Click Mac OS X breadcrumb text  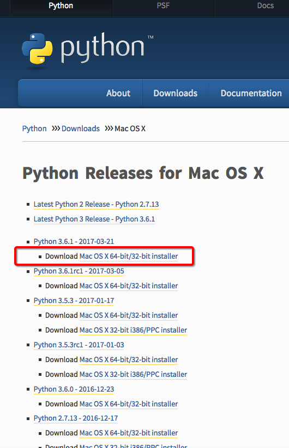(130, 129)
